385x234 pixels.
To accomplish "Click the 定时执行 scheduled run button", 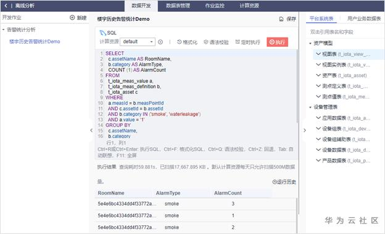I will (247, 42).
